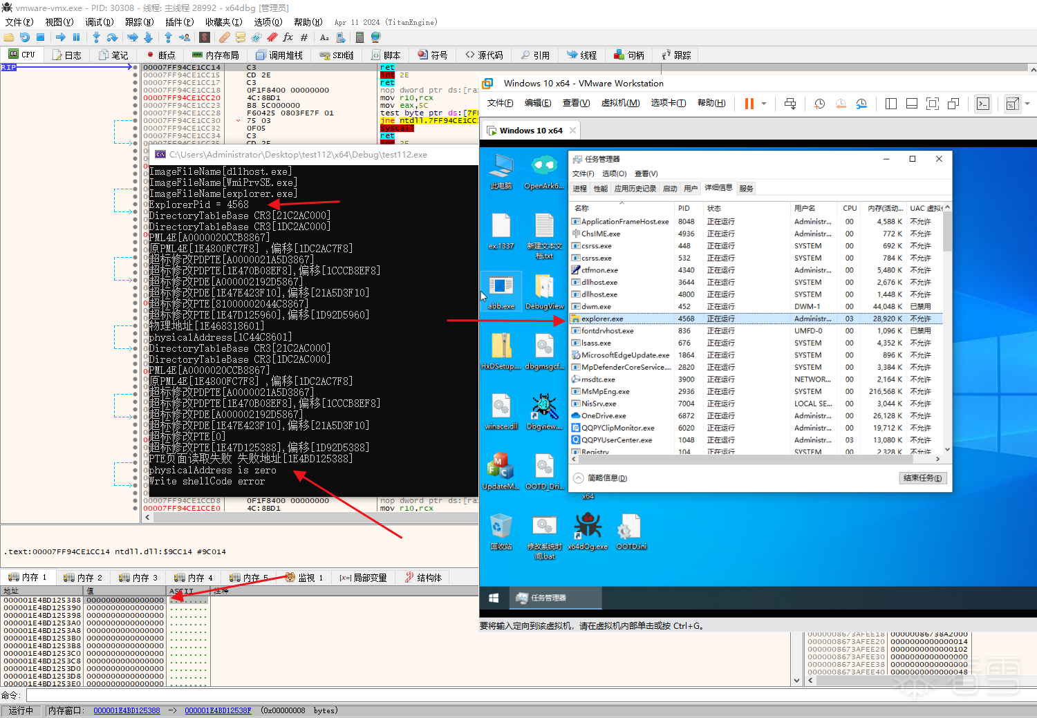Image resolution: width=1037 pixels, height=718 pixels.
Task: Open x64dbg 线程 tab
Action: (581, 55)
